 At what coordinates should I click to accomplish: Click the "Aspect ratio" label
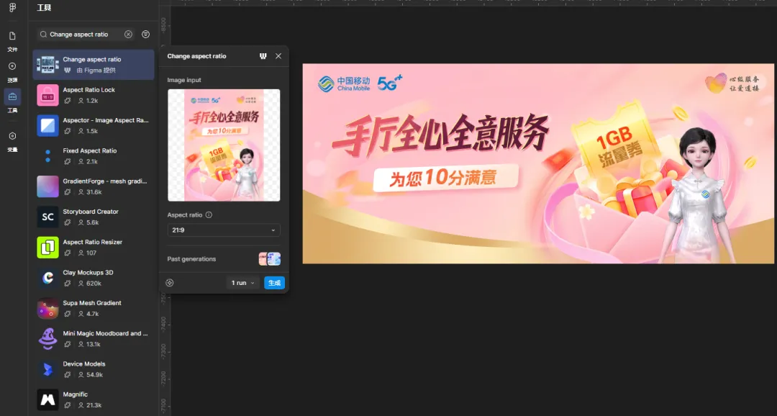[184, 214]
